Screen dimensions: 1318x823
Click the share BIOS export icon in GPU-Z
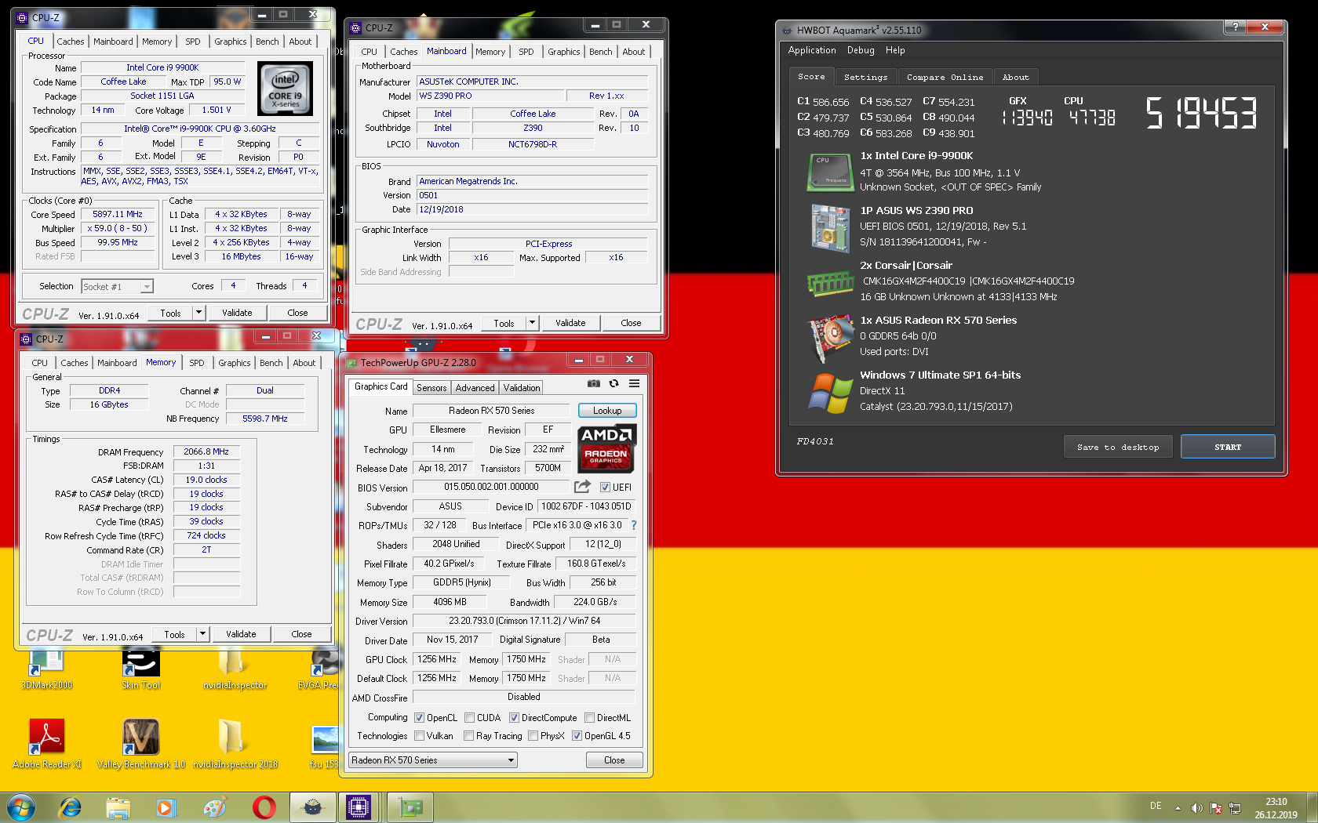click(582, 486)
